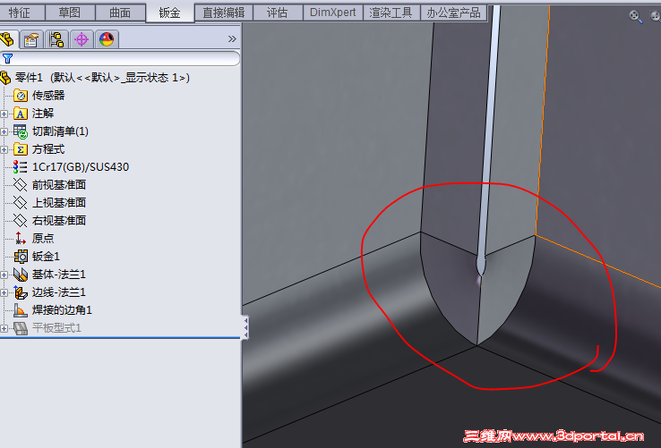Select the 右视基准面 plane

(x=59, y=221)
